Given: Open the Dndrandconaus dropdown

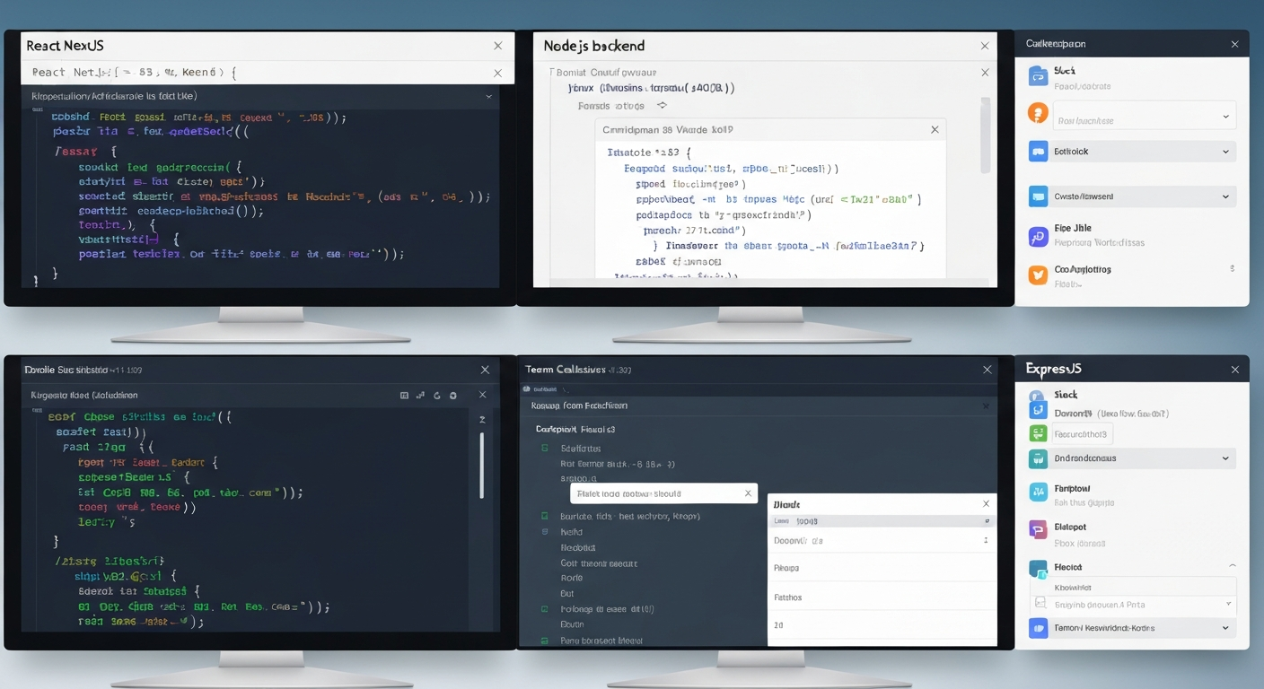Looking at the screenshot, I should (1225, 458).
